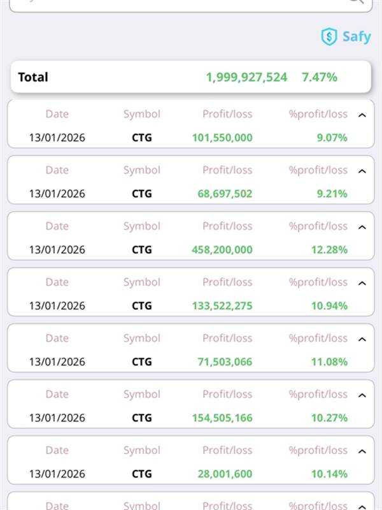
Task: Collapse the entry with 10.94% profit
Action: pyautogui.click(x=362, y=283)
